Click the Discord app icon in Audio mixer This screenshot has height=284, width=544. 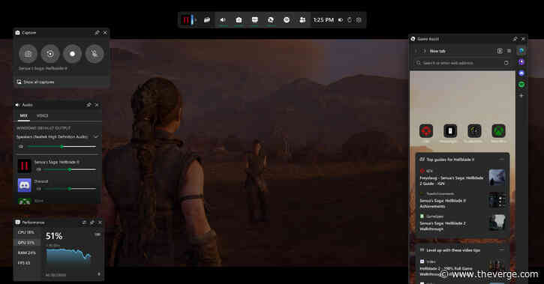pyautogui.click(x=24, y=185)
